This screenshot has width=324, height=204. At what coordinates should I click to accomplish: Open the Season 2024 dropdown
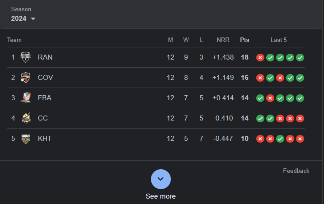pyautogui.click(x=23, y=19)
